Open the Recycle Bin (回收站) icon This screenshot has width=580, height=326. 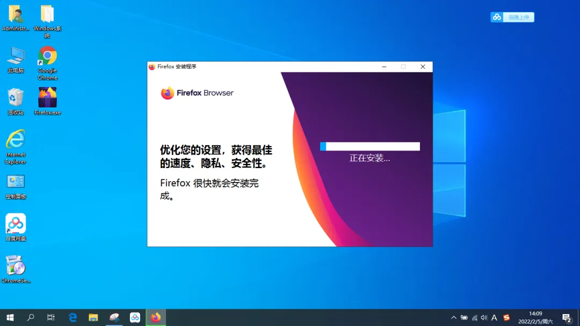click(x=16, y=98)
